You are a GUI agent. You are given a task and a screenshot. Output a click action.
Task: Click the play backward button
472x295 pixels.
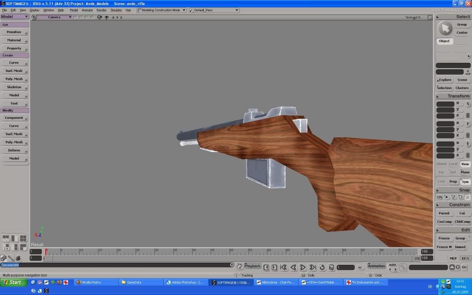[294, 267]
